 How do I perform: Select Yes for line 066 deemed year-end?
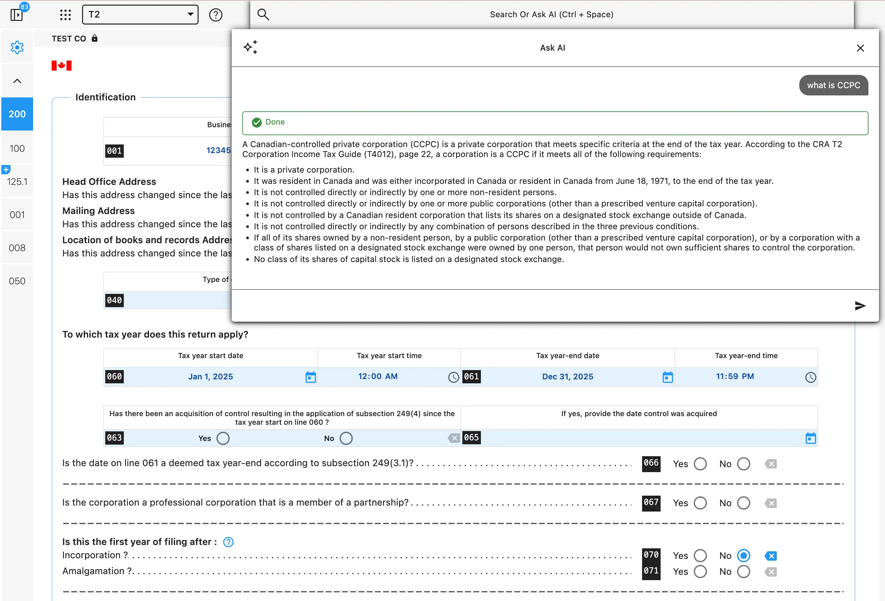point(700,464)
